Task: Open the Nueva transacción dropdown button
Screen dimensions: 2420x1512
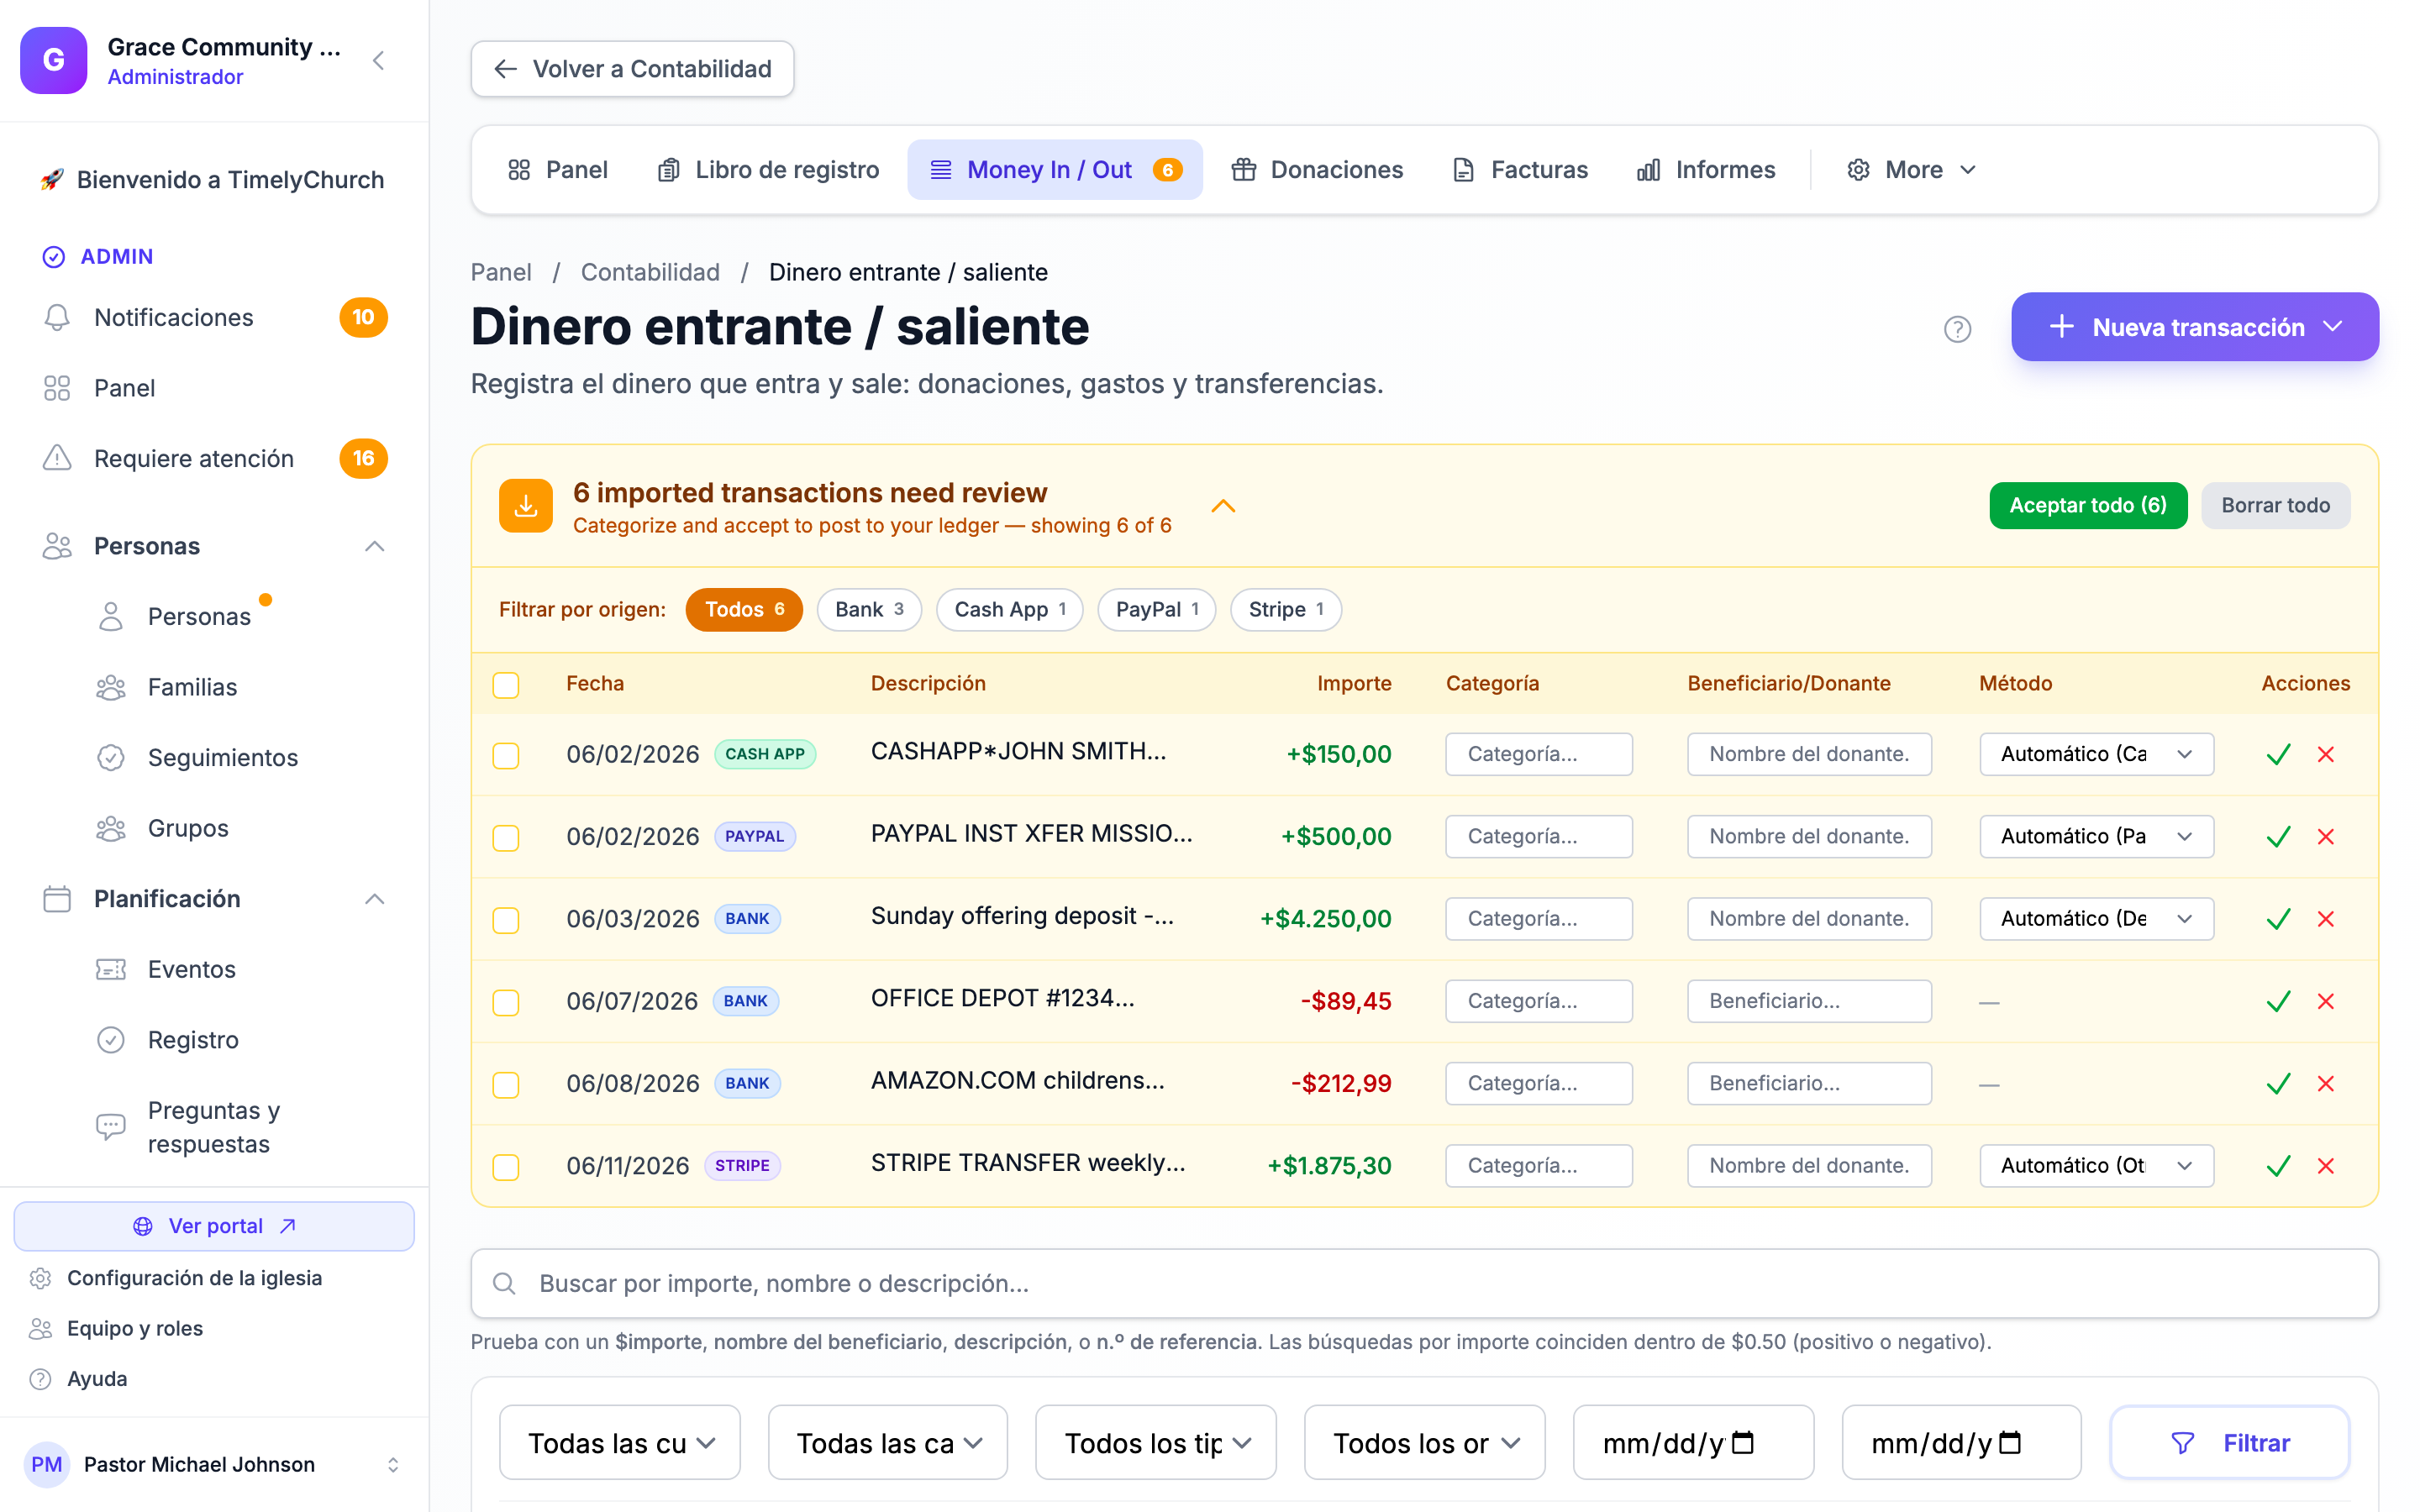Action: click(2195, 327)
